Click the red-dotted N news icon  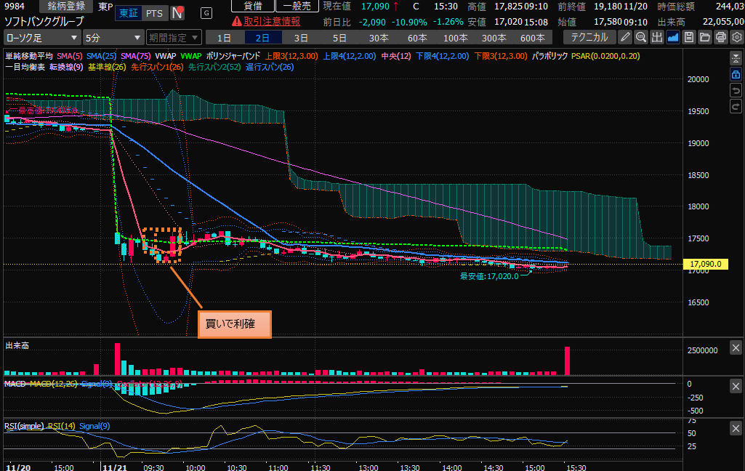point(177,13)
